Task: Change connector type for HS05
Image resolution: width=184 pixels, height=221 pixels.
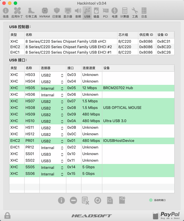Action: [53, 89]
